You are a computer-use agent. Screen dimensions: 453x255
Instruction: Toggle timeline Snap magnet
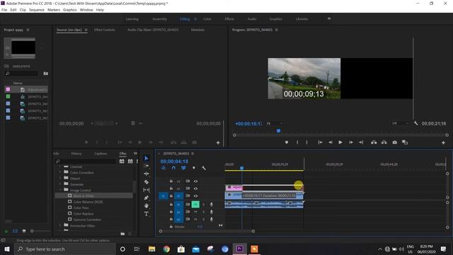[x=173, y=168]
